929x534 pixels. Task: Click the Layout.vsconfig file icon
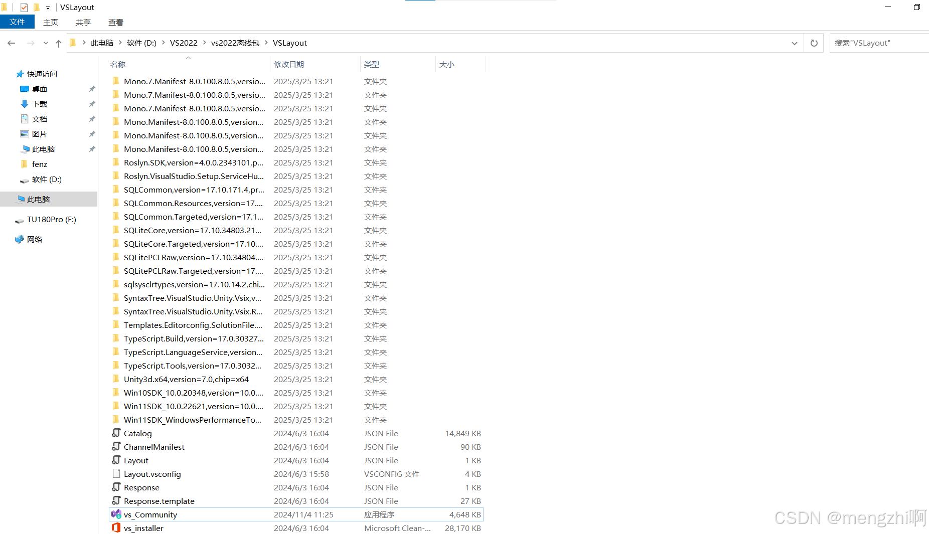[116, 473]
